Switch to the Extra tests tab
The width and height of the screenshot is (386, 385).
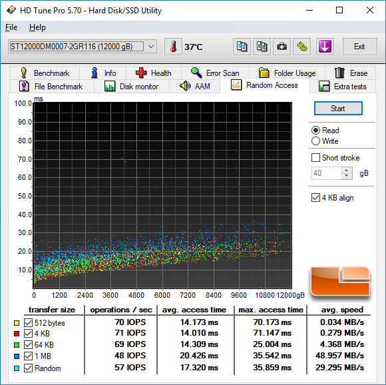coord(343,87)
